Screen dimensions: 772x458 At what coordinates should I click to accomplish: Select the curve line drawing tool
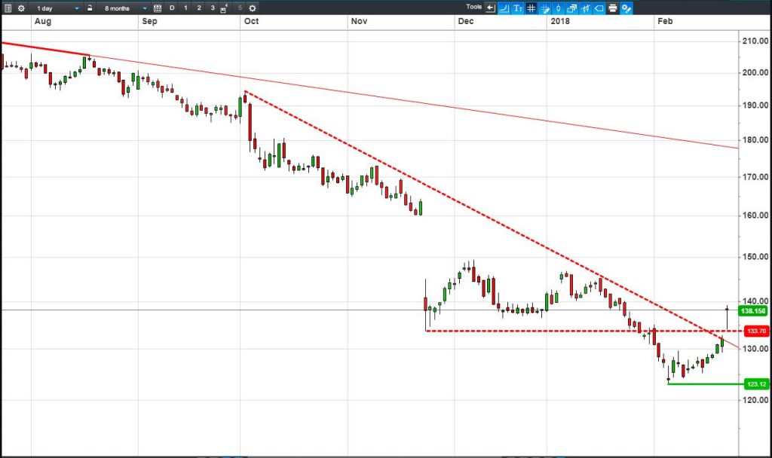pyautogui.click(x=504, y=8)
